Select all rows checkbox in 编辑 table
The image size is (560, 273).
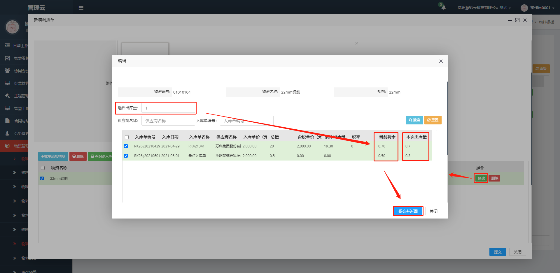[127, 137]
